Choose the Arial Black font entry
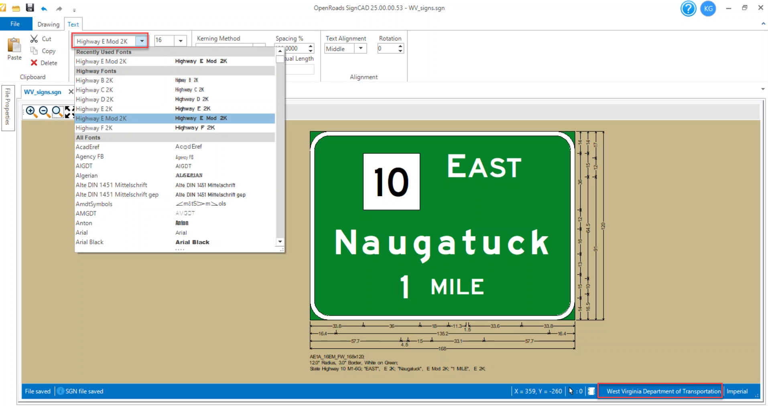This screenshot has width=768, height=406. click(90, 242)
